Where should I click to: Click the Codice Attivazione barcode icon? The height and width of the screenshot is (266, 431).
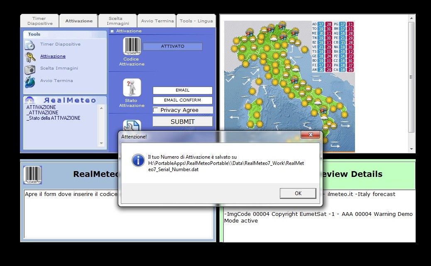(x=132, y=46)
